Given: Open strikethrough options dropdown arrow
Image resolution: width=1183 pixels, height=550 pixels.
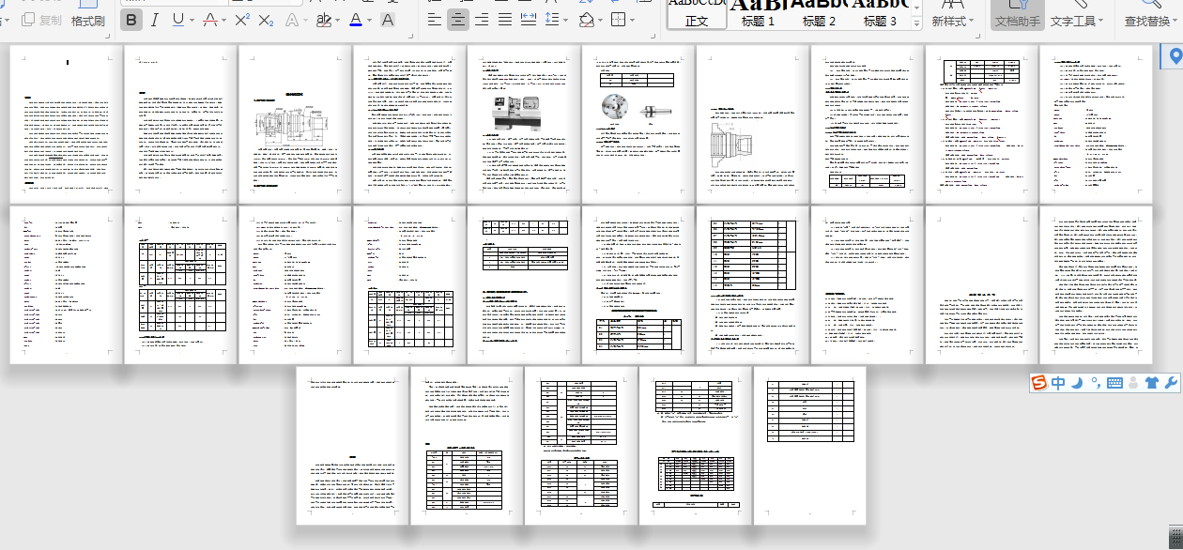Looking at the screenshot, I should coord(224,20).
